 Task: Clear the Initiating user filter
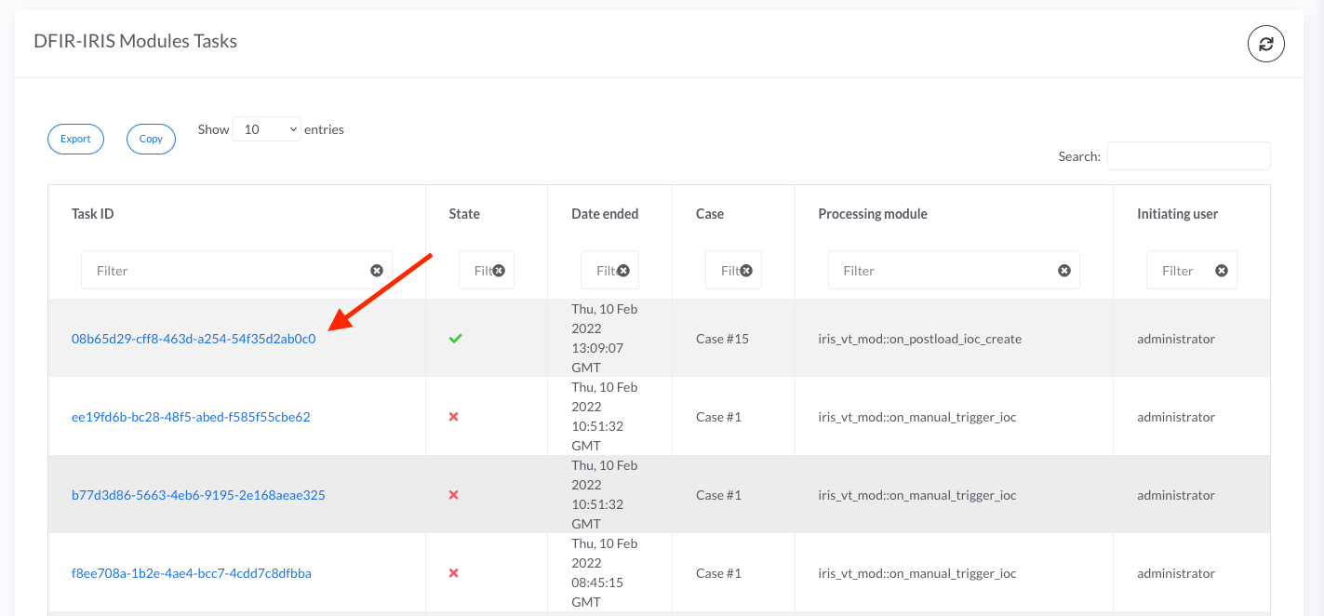[x=1222, y=271]
